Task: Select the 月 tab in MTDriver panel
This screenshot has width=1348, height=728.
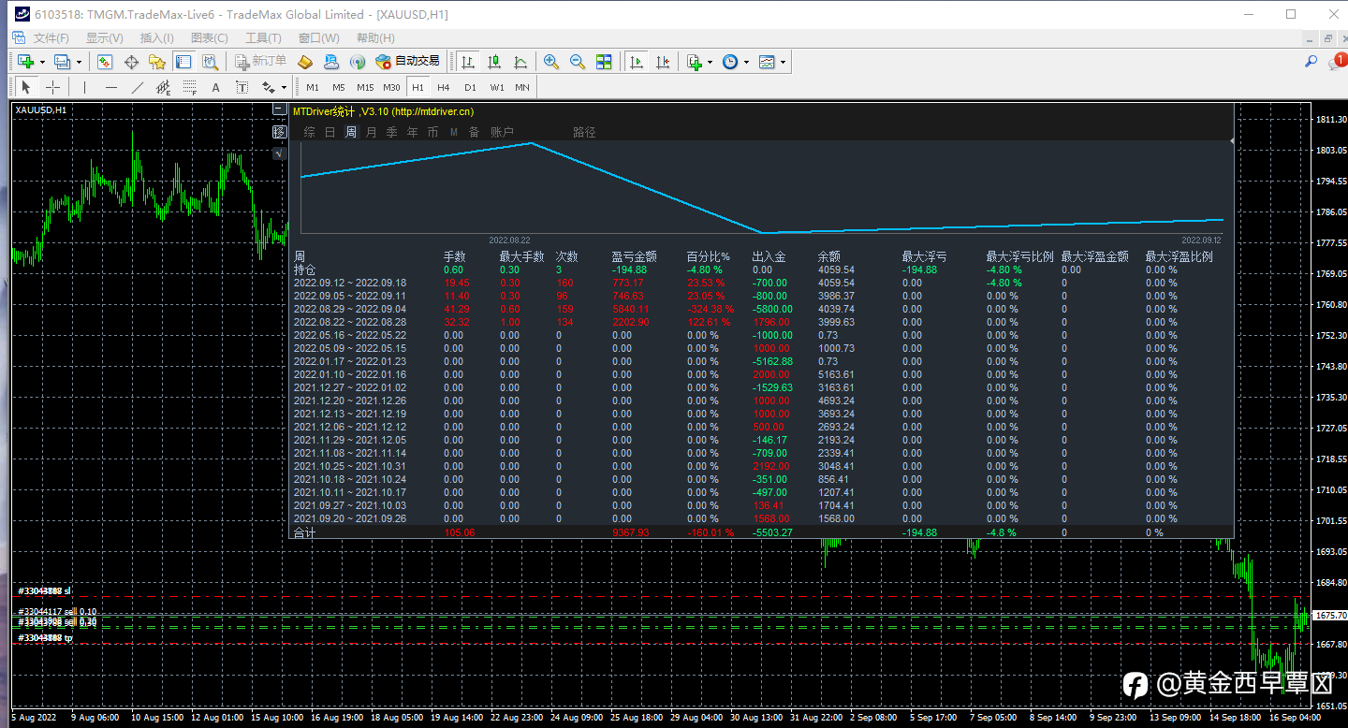Action: 372,132
